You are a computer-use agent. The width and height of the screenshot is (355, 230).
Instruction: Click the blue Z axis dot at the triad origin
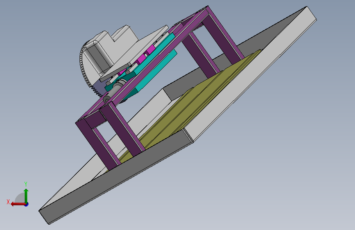click(x=27, y=204)
